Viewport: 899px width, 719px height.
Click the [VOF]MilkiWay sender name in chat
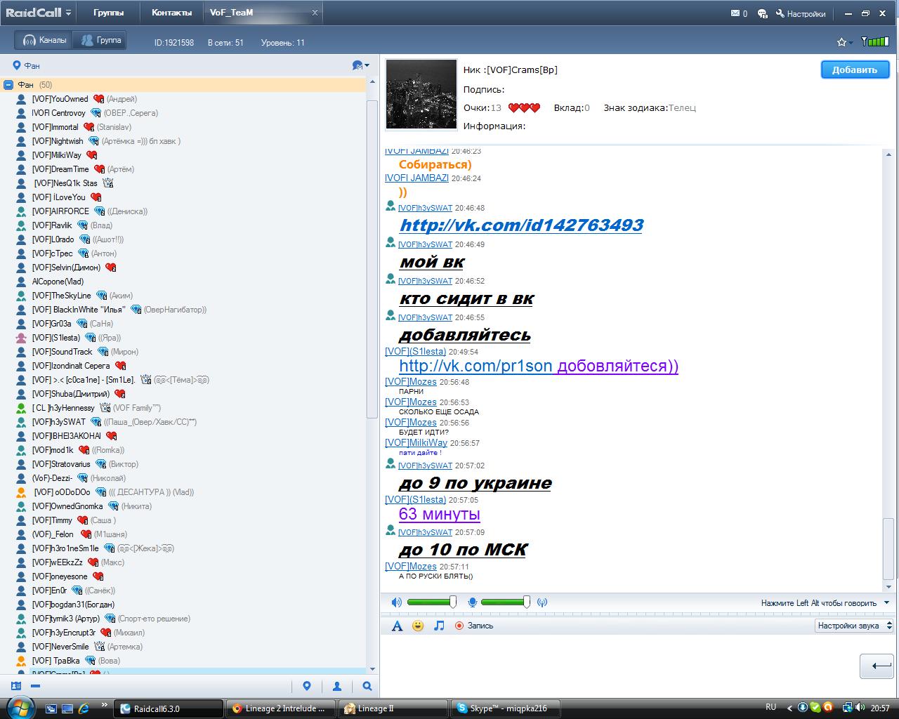coord(416,442)
